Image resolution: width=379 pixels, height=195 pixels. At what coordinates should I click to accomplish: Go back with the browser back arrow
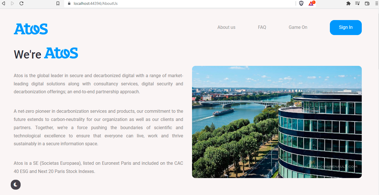4,3
